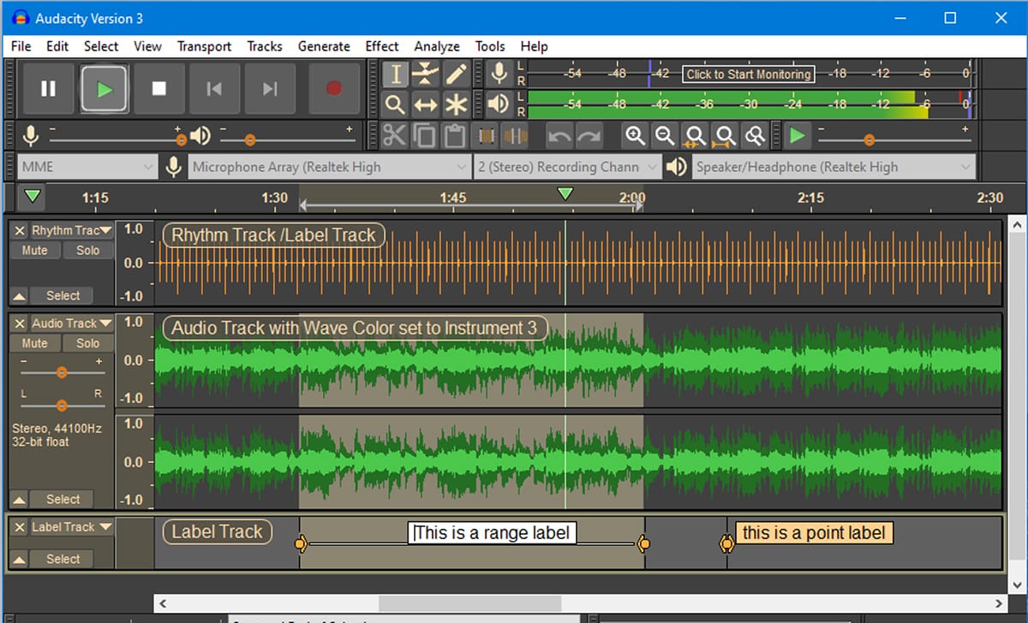Click the point label reading 'this is a point label'
The height and width of the screenshot is (623, 1028).
coord(814,532)
